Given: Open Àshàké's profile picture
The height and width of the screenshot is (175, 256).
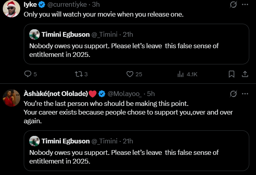Looking at the screenshot, I should [12, 97].
